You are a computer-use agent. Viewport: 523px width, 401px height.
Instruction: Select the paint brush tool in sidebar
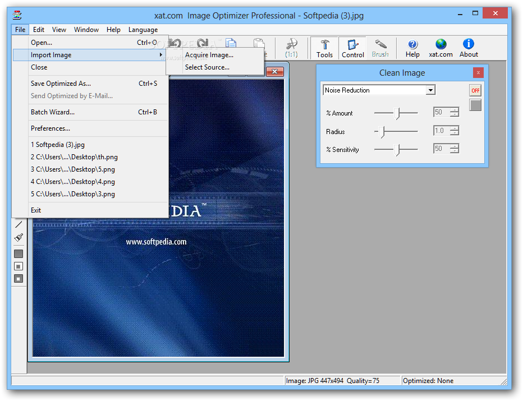[19, 237]
